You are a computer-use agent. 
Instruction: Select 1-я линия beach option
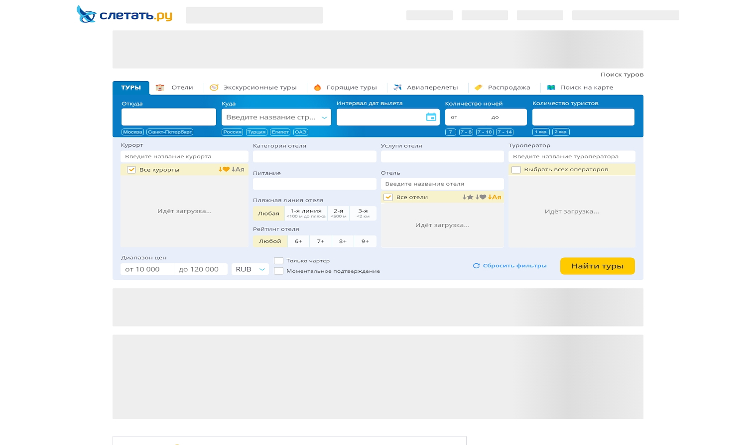(306, 214)
